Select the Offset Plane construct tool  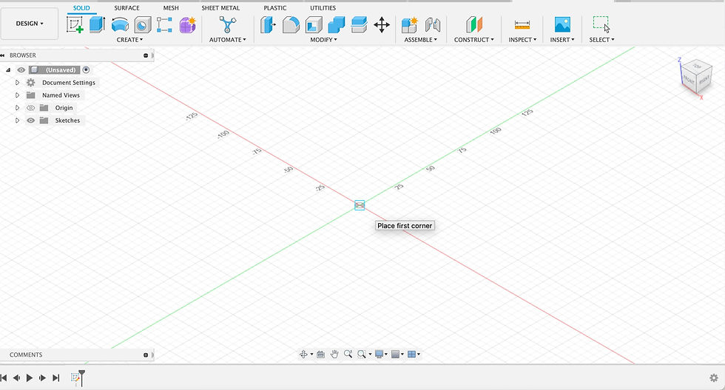474,24
